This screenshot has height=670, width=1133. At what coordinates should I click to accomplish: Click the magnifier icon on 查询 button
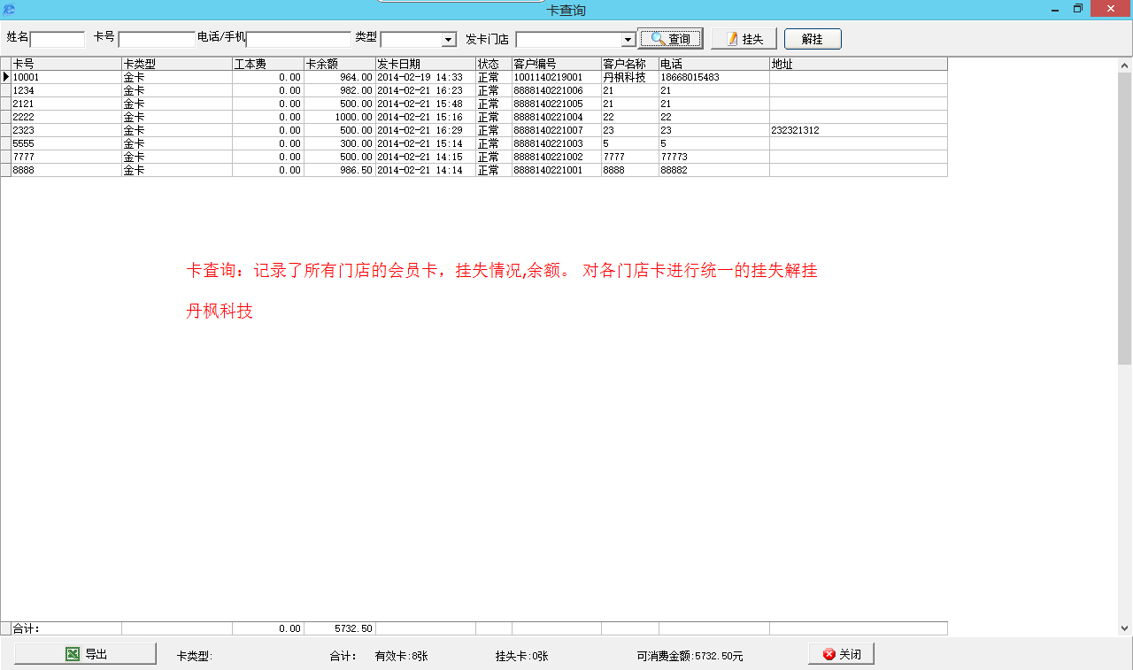tap(658, 39)
